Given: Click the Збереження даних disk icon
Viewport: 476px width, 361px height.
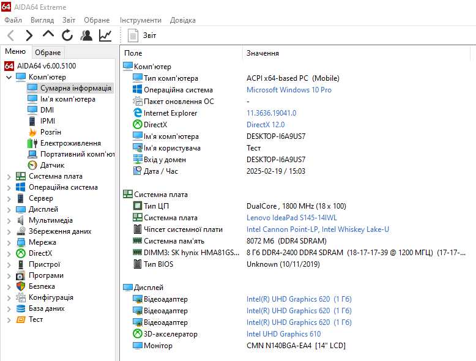Looking at the screenshot, I should click(21, 231).
